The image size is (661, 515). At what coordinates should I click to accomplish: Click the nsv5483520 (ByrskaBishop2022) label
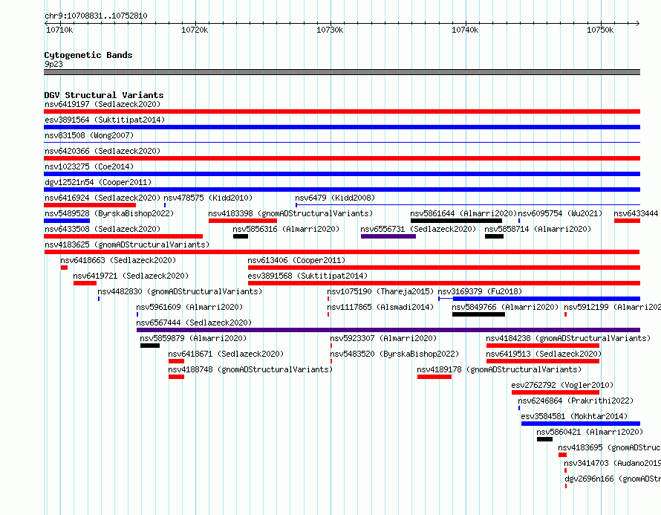click(x=394, y=354)
